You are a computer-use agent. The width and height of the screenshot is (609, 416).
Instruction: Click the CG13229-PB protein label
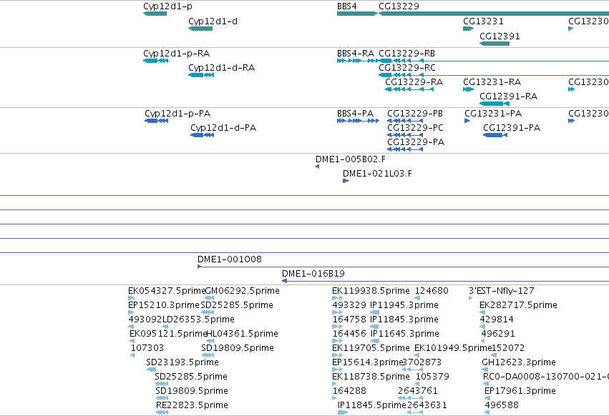tap(415, 114)
